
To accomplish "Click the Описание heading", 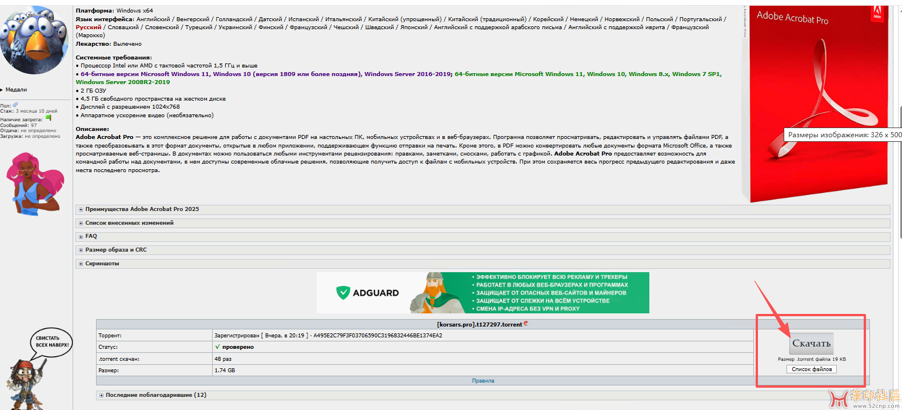I will 93,129.
